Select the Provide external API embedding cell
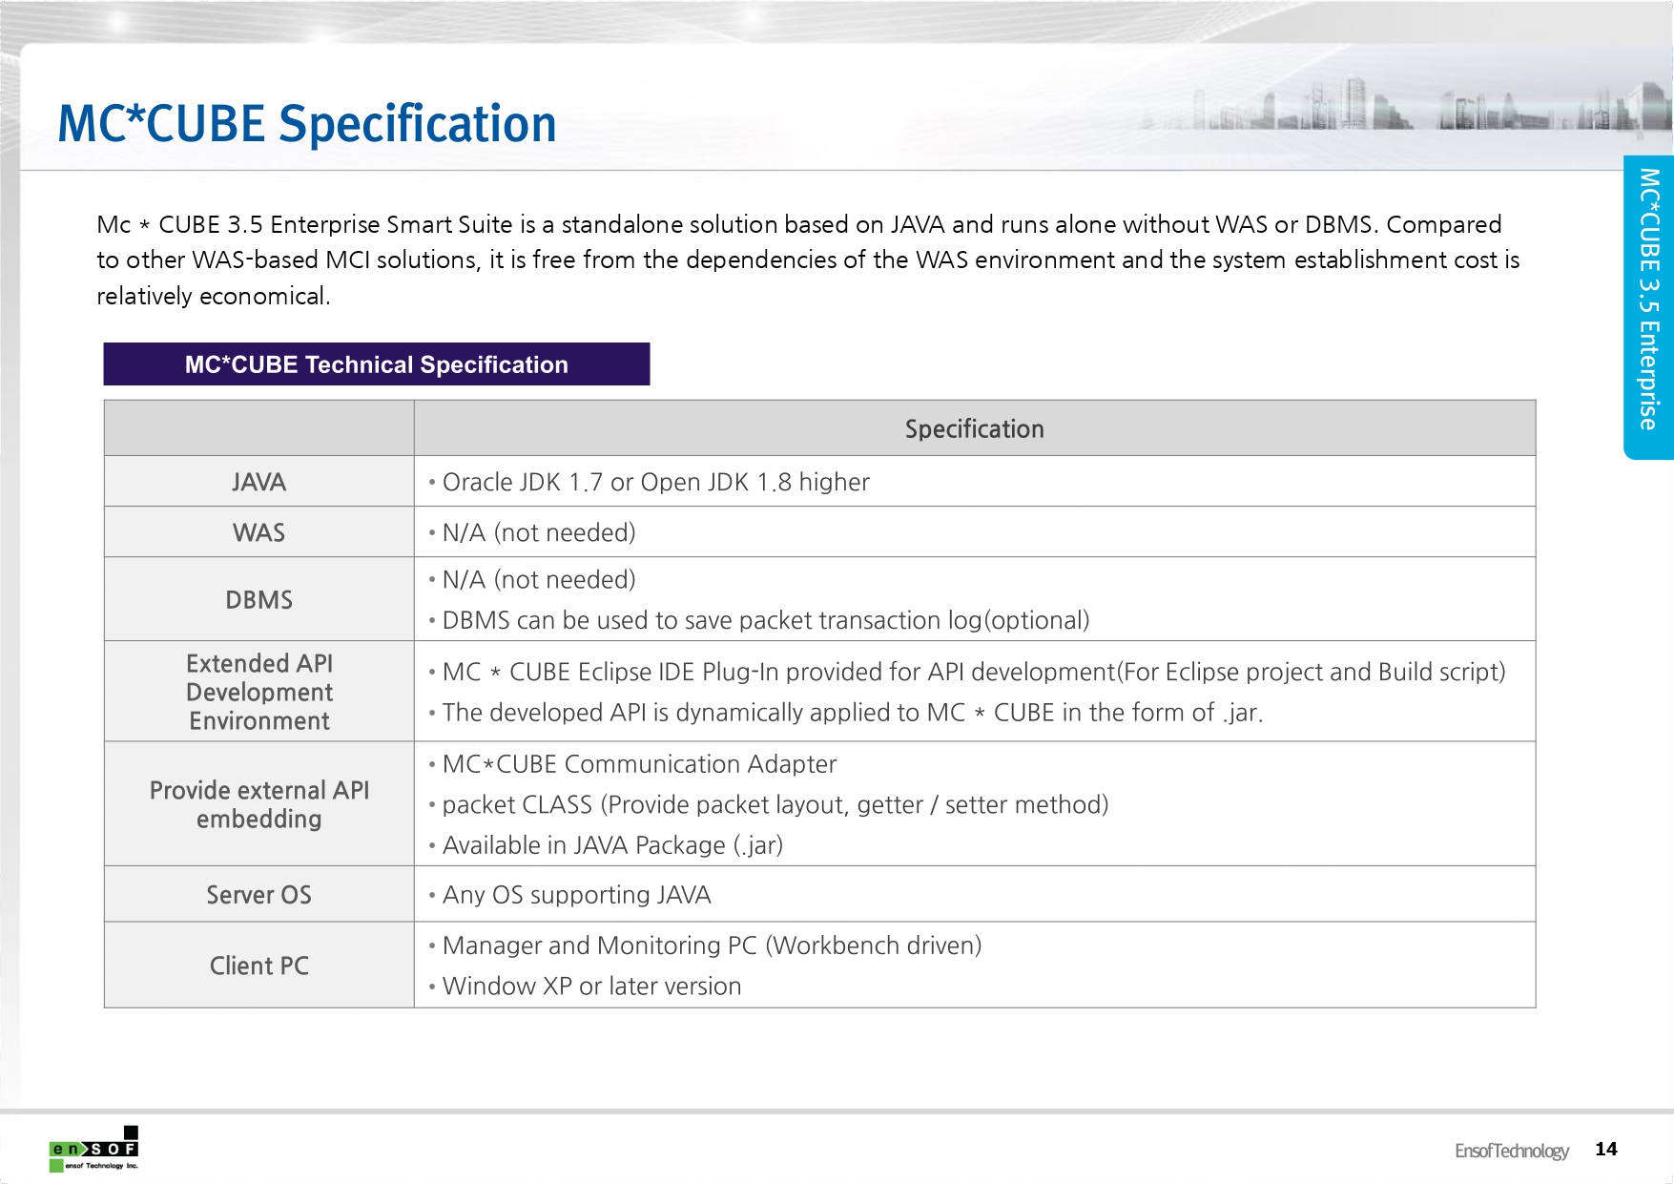Screen dimensions: 1674x1184 [258, 804]
